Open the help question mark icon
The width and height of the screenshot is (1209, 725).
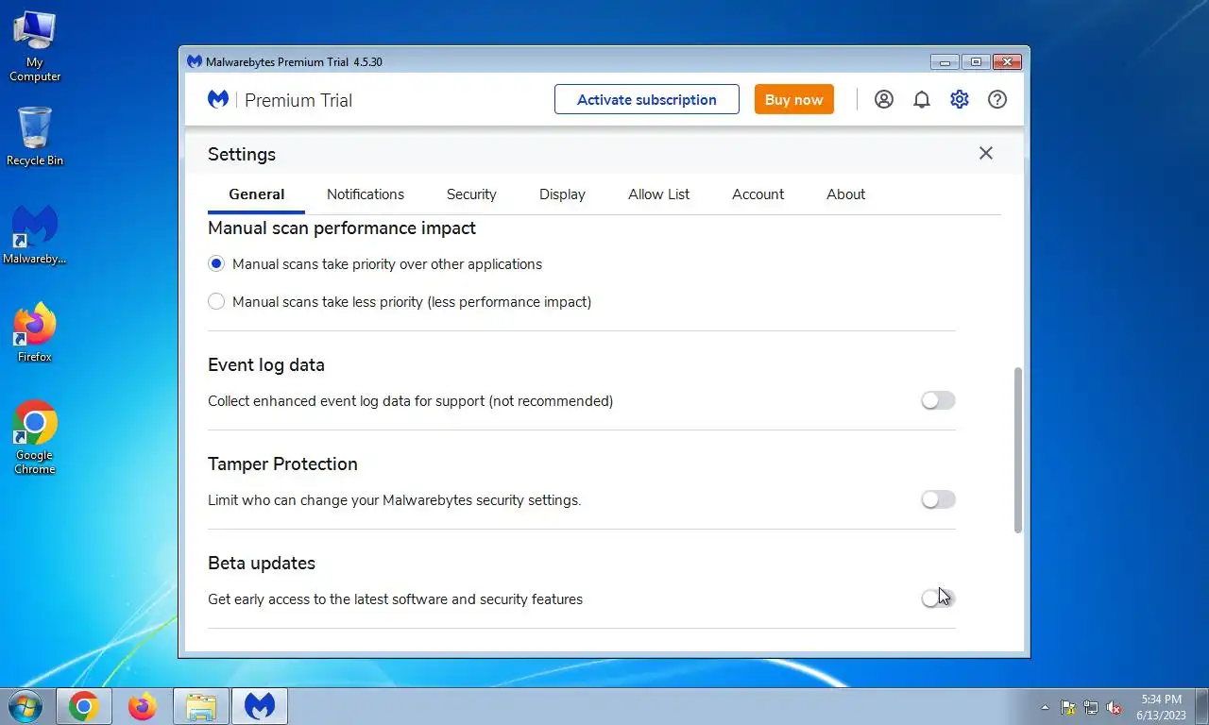(997, 99)
